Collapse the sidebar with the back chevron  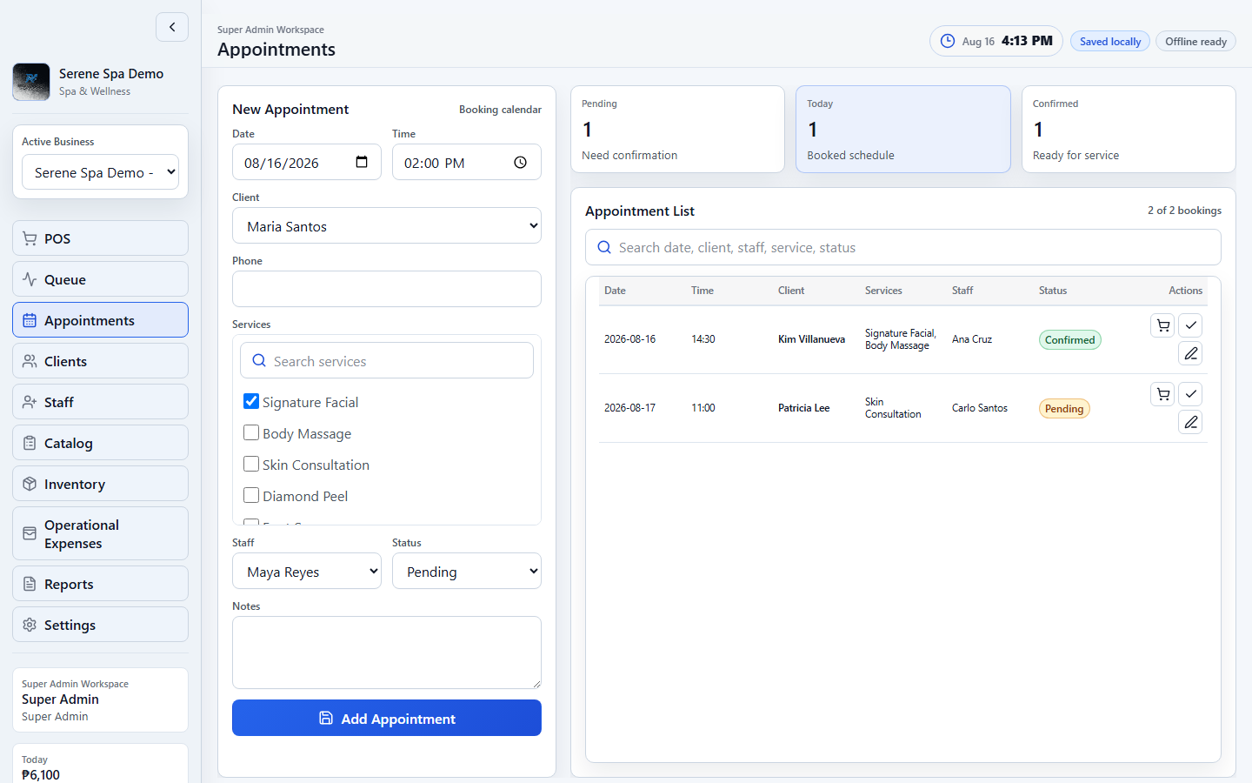pyautogui.click(x=172, y=27)
